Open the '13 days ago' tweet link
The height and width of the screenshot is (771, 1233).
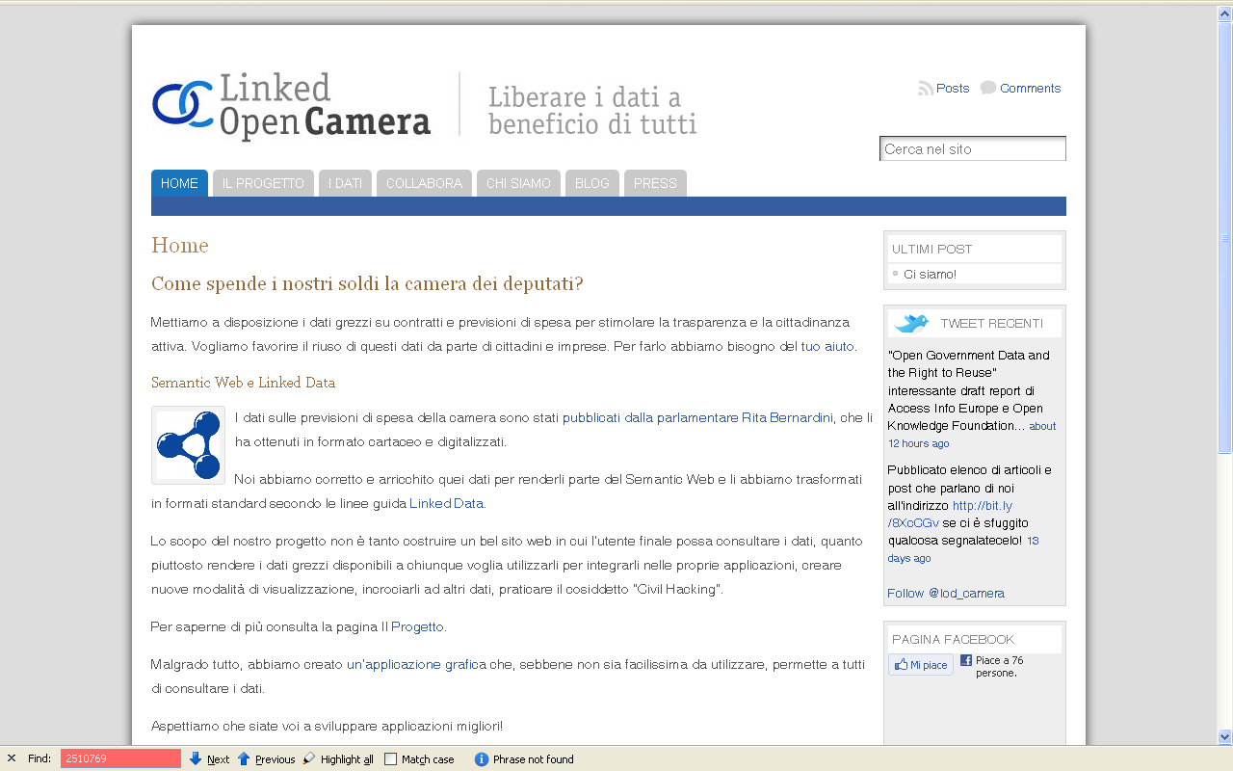(x=963, y=549)
